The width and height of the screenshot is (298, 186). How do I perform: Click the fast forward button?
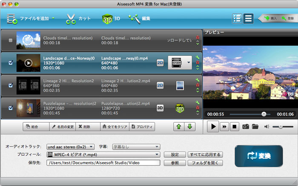[224, 126]
